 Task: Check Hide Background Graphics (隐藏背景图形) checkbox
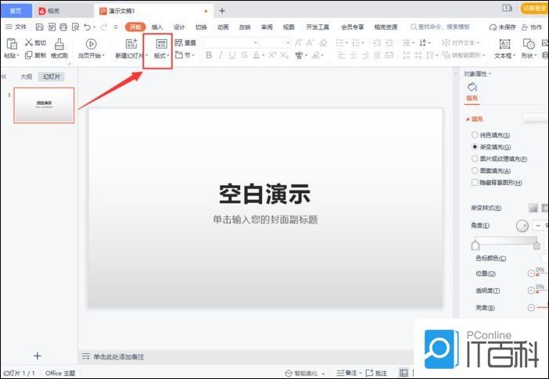coord(475,182)
